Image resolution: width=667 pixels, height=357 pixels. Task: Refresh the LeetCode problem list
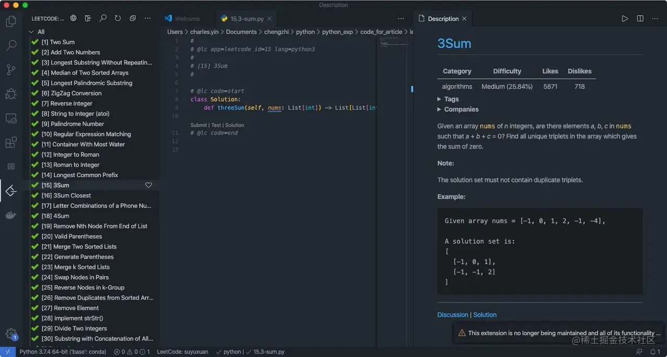[x=118, y=18]
